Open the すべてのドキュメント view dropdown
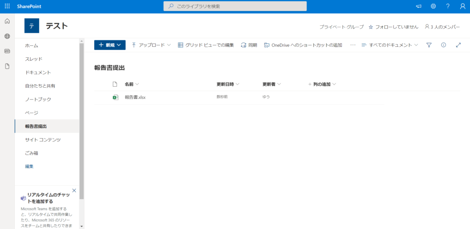Image resolution: width=470 pixels, height=229 pixels. 390,45
